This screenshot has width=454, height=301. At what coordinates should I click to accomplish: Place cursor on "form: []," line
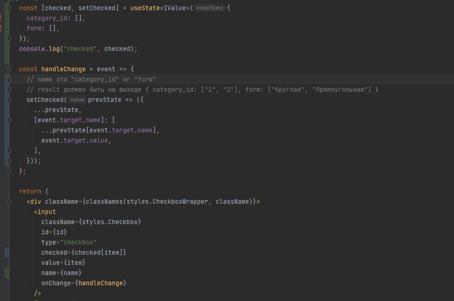click(x=43, y=28)
